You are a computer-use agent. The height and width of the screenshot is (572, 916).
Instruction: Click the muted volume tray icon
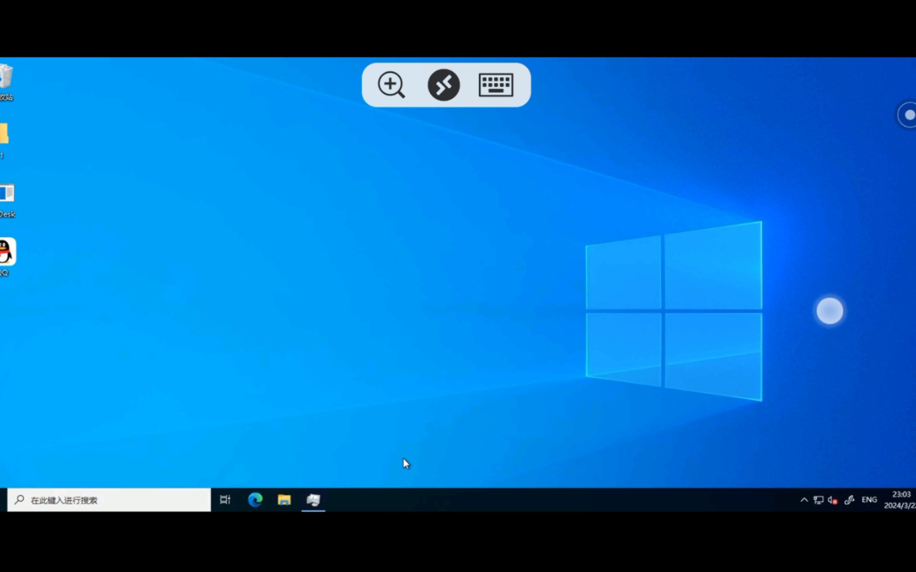[833, 500]
